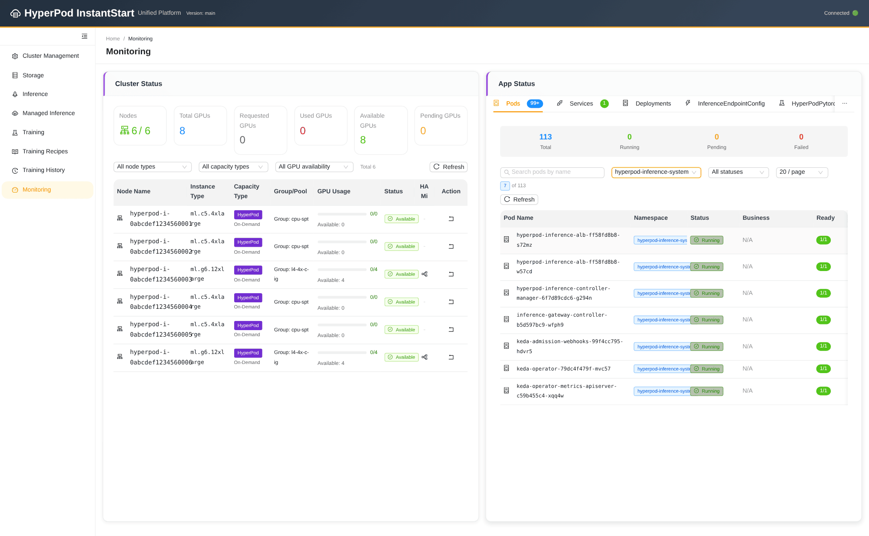Viewport: 869px width, 536px height.
Task: Click action icon for node 0abcdef1234560006
Action: click(x=451, y=357)
